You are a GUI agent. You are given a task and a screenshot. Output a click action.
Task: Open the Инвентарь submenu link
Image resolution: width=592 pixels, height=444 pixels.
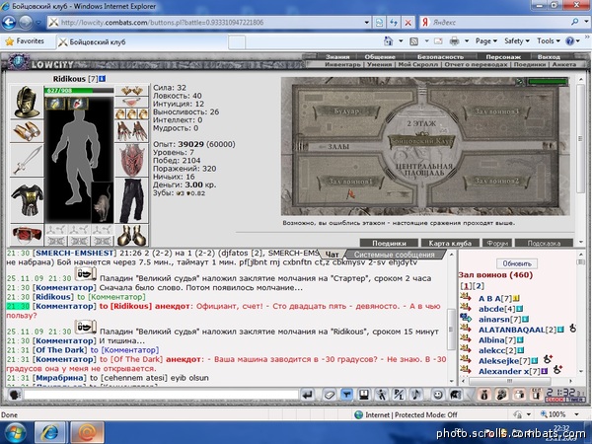pos(342,64)
